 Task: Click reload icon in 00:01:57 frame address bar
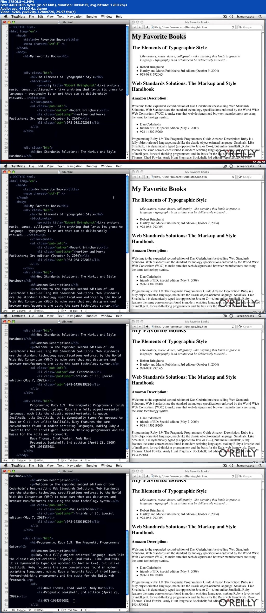[233, 177]
